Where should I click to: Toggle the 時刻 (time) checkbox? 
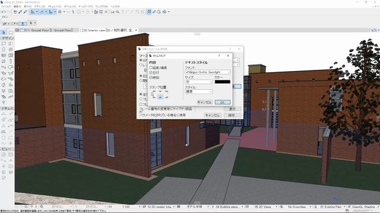pyautogui.click(x=151, y=78)
